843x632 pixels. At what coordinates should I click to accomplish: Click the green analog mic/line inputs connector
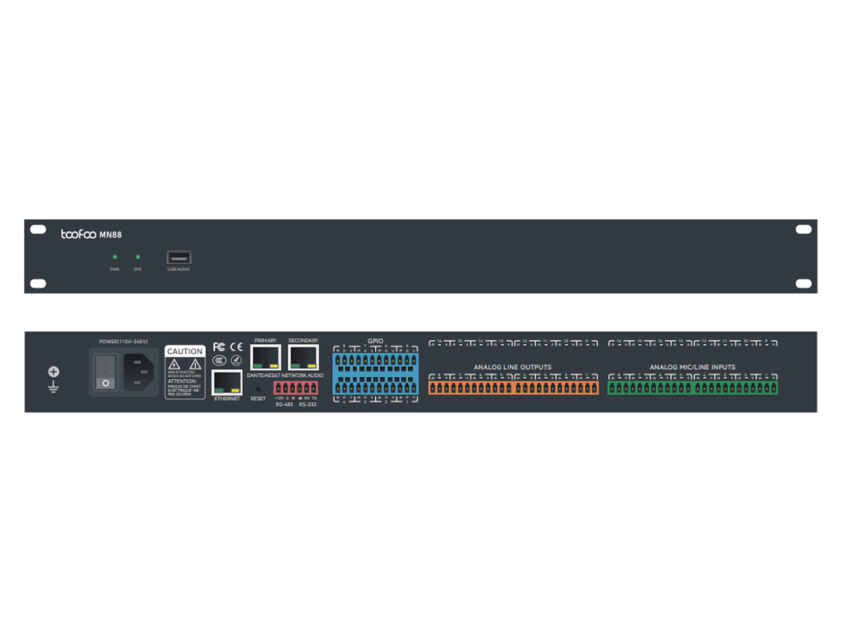click(x=693, y=388)
